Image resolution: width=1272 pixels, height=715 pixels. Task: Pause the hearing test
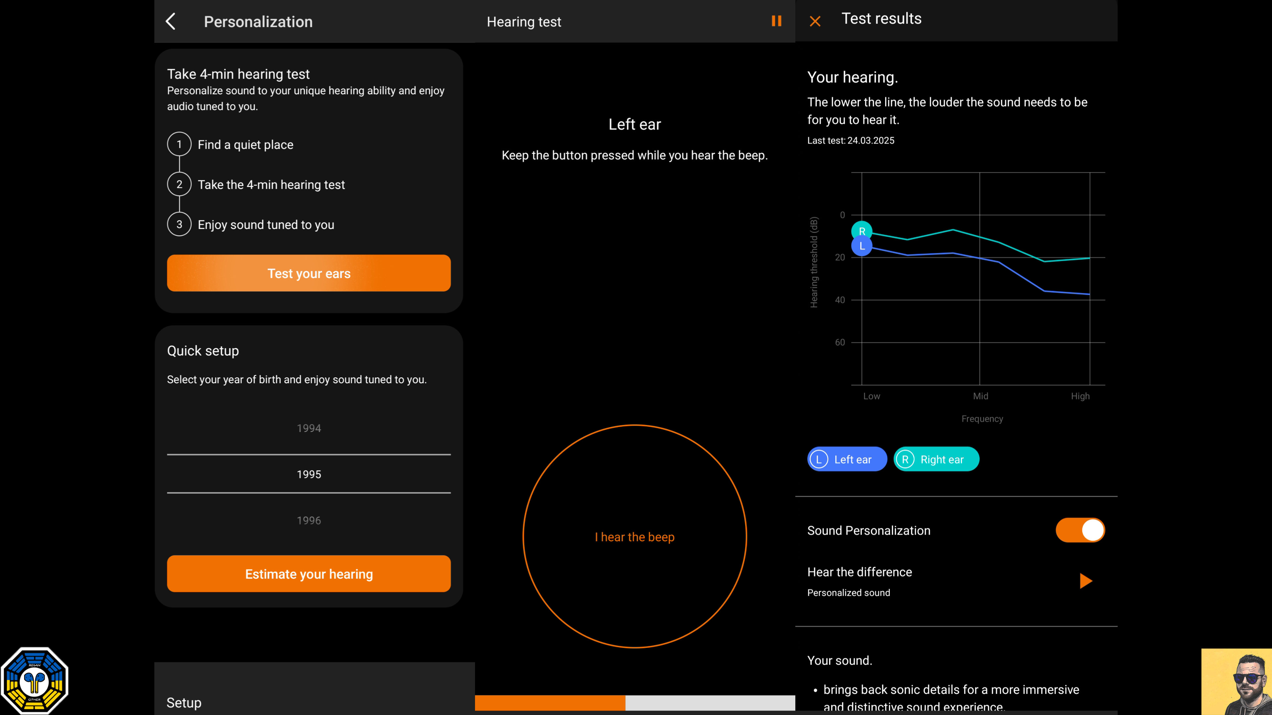click(776, 21)
